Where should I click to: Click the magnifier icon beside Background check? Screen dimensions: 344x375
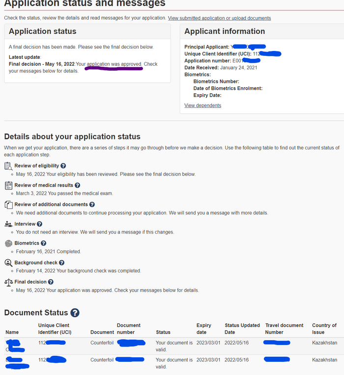[x=8, y=263]
